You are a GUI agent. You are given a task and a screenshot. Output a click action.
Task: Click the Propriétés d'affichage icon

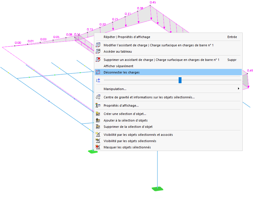[98, 106]
